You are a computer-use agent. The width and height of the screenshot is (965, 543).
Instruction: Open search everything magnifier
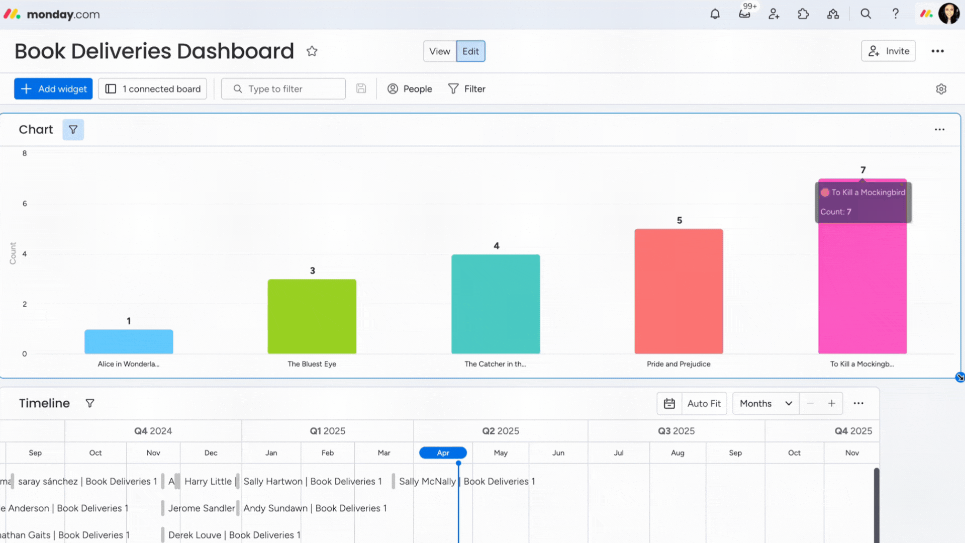tap(865, 14)
